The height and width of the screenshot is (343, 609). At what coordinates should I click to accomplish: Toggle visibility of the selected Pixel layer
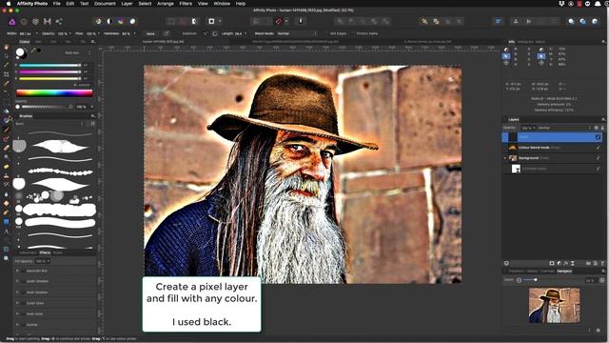coord(598,137)
